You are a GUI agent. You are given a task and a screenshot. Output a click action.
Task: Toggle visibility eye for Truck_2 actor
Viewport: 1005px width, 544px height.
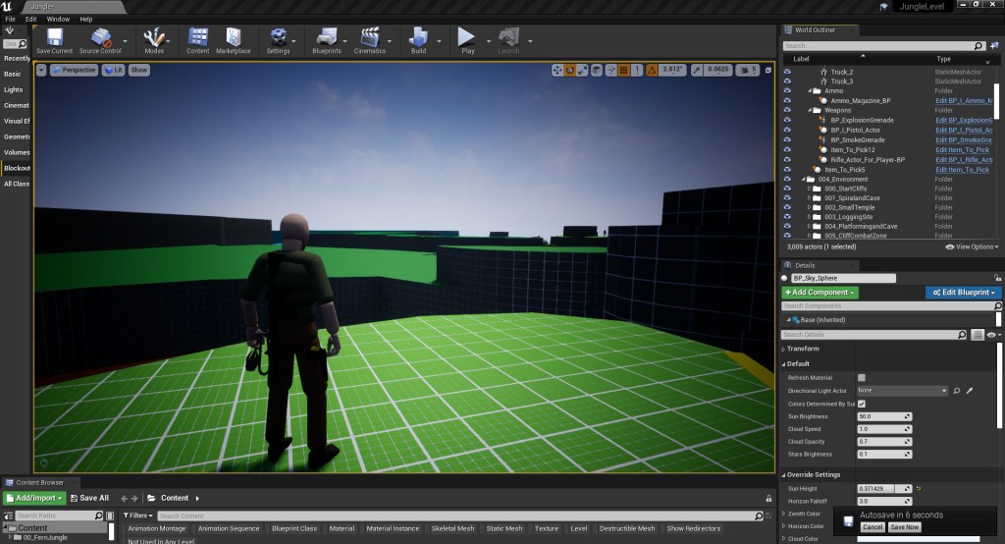click(786, 72)
